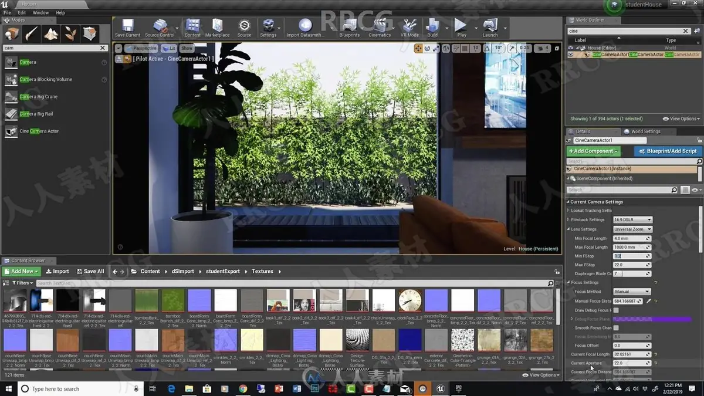704x396 pixels.
Task: Open PowerPoint from the Windows taskbar
Action: pos(279,388)
